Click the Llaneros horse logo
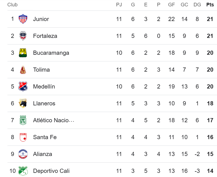217x177 pixels. 23,103
